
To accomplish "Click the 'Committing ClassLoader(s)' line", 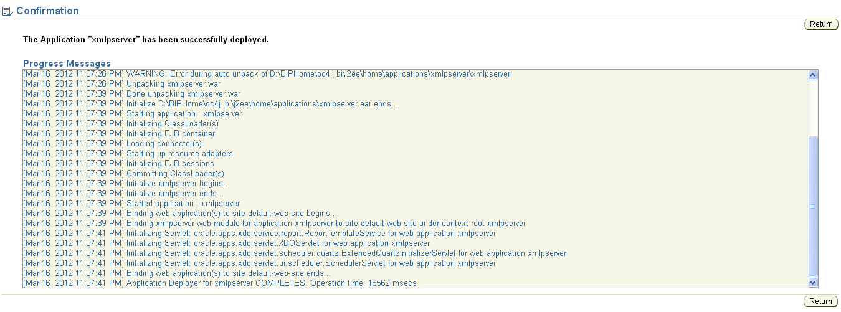I will pos(123,174).
